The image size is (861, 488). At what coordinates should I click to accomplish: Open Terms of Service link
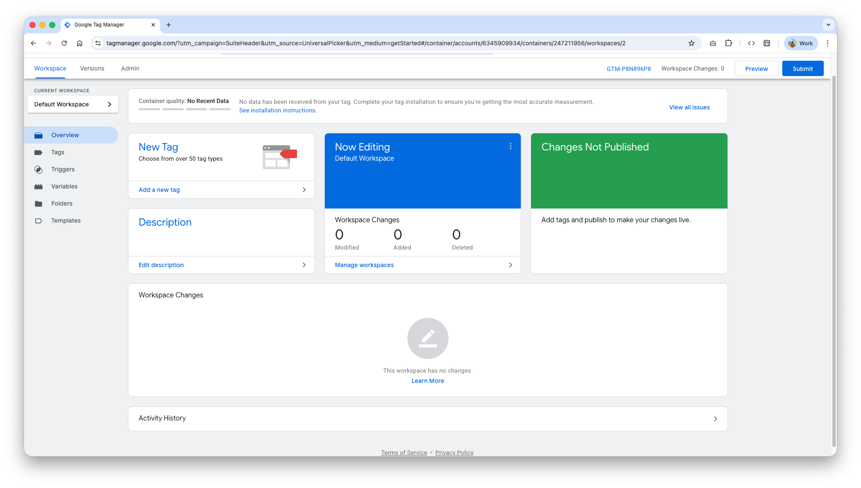click(404, 453)
